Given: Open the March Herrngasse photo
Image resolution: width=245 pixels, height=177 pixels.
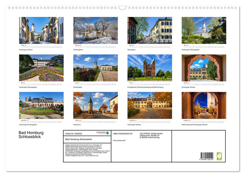Looking at the screenshot, I should (150, 30).
